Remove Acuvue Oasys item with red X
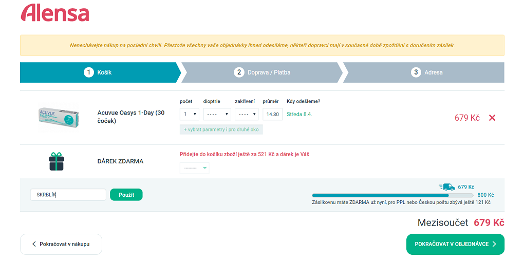The image size is (524, 262). (x=492, y=118)
